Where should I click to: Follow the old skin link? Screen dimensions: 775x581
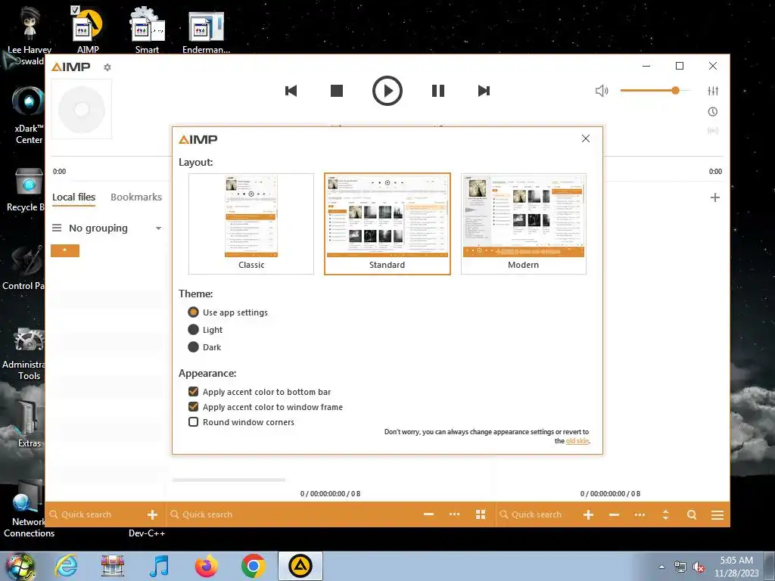click(x=577, y=441)
